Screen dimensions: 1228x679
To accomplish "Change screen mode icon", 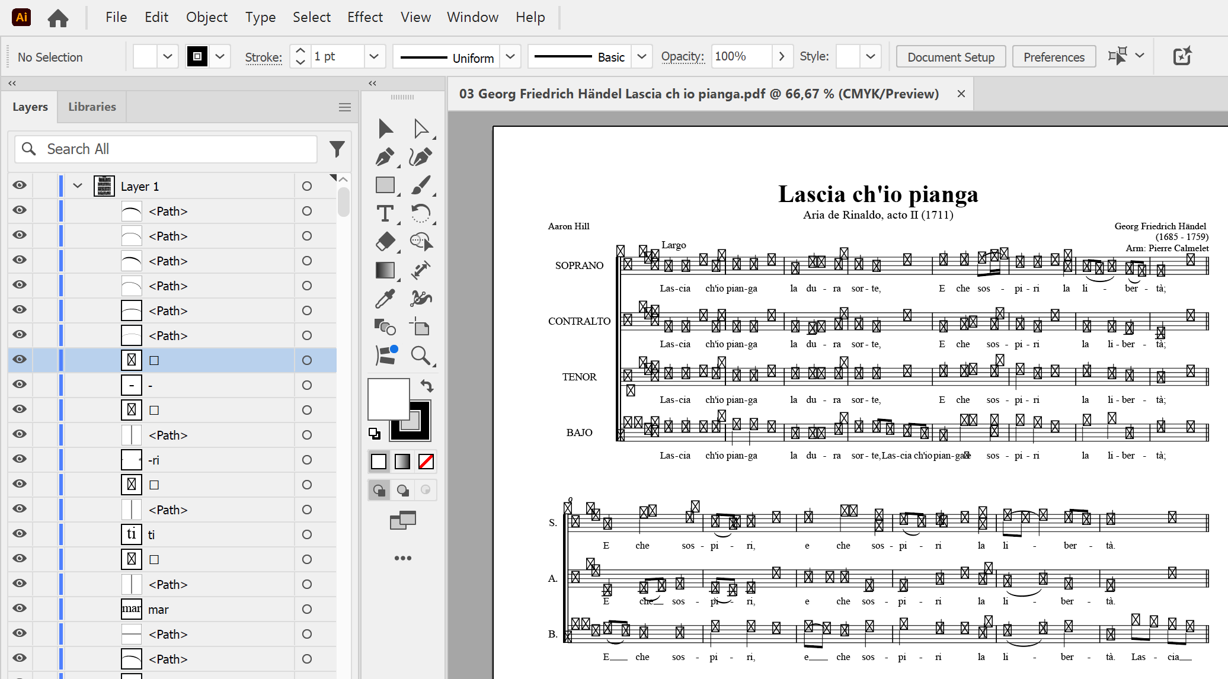I will tap(403, 520).
